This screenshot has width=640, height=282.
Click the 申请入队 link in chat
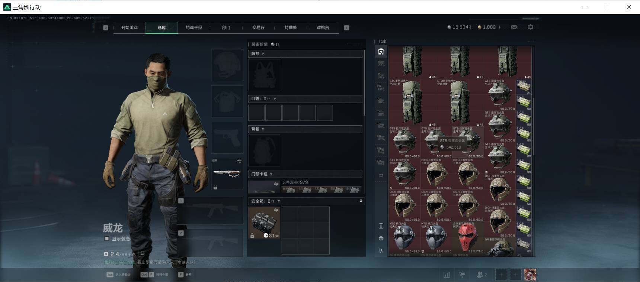click(186, 262)
